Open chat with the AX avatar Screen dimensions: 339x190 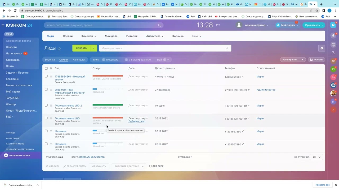333,69
